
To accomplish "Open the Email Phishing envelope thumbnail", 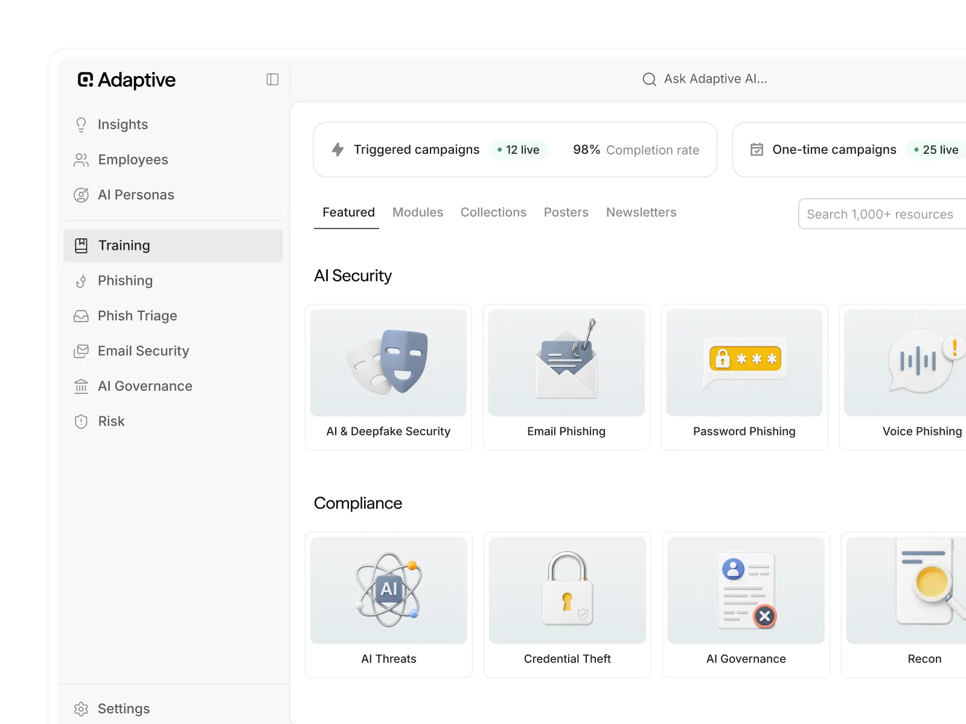I will [x=566, y=363].
